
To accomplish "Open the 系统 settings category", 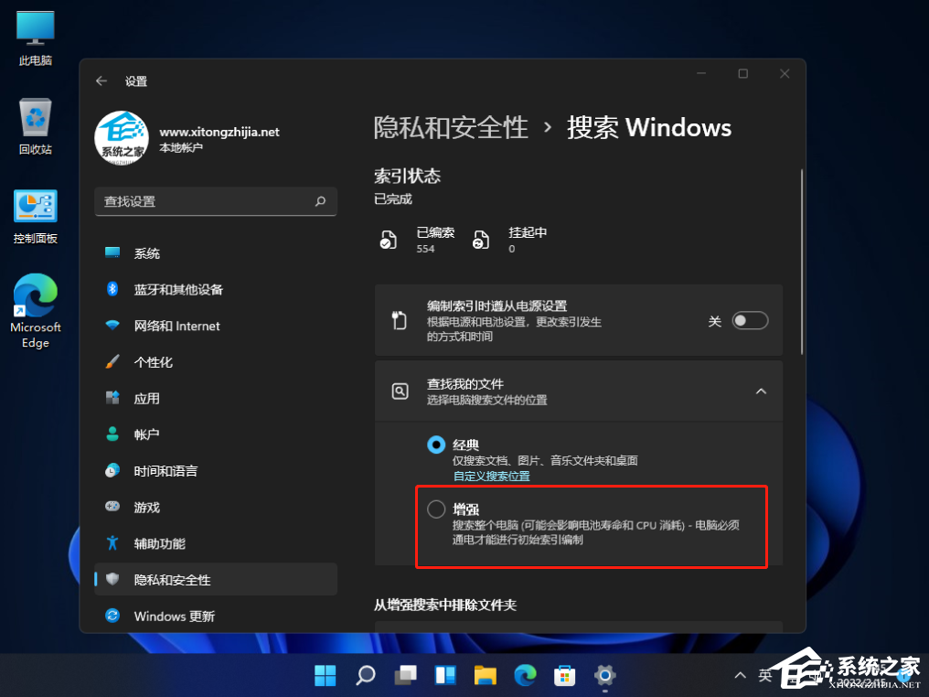I will pos(216,253).
